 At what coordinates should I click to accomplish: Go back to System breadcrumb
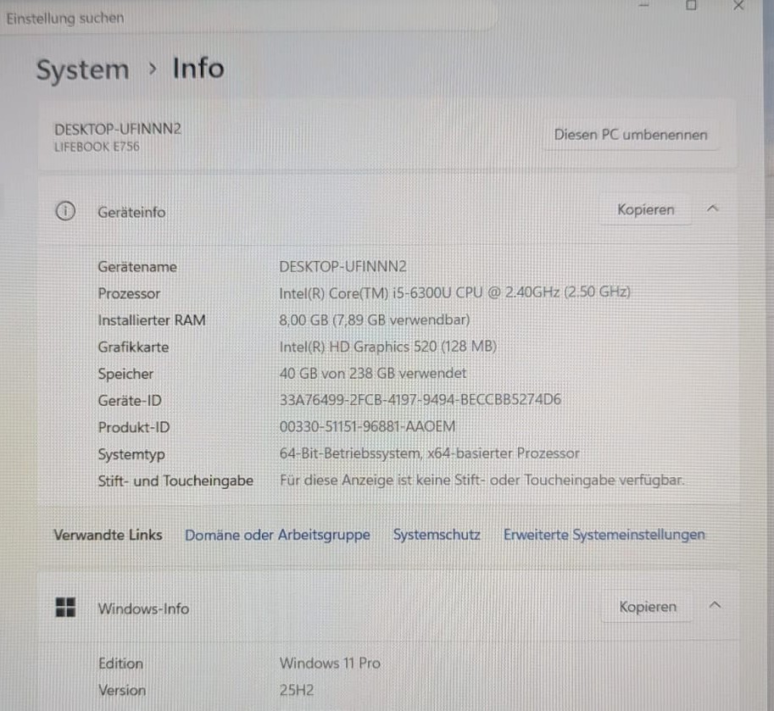coord(83,69)
